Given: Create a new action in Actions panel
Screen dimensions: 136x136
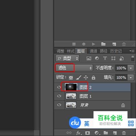Looking at the screenshot, I should click(114, 44).
